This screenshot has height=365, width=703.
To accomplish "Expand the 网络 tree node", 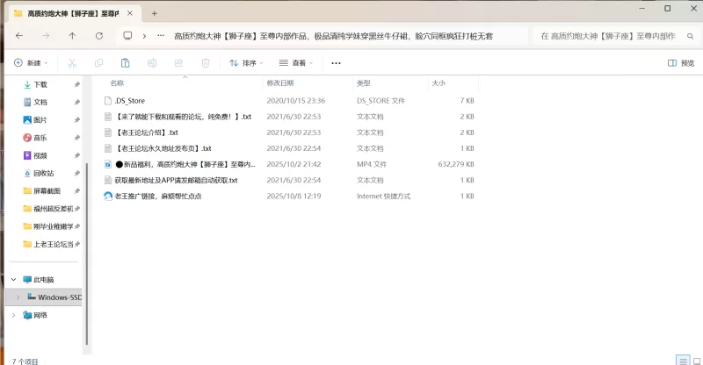I will pos(13,315).
